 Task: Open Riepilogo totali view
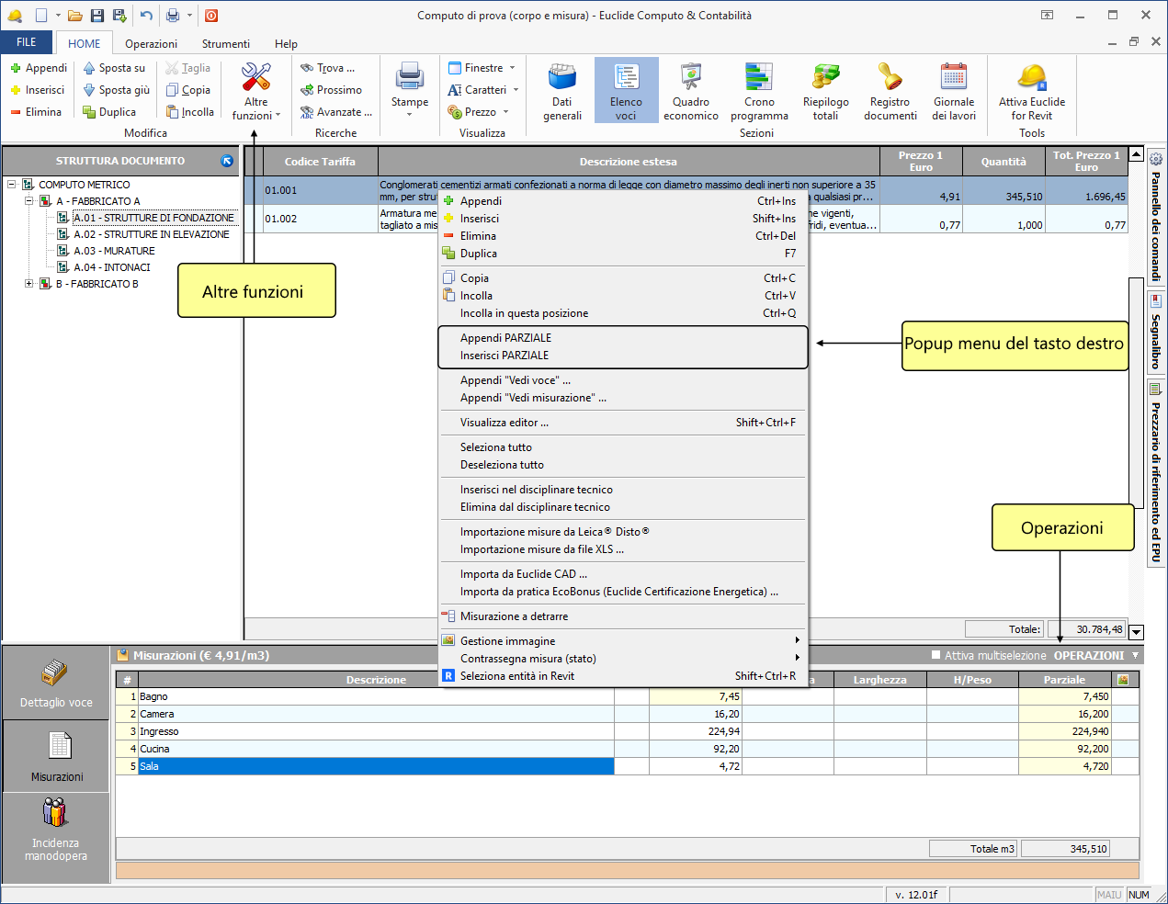pos(825,91)
